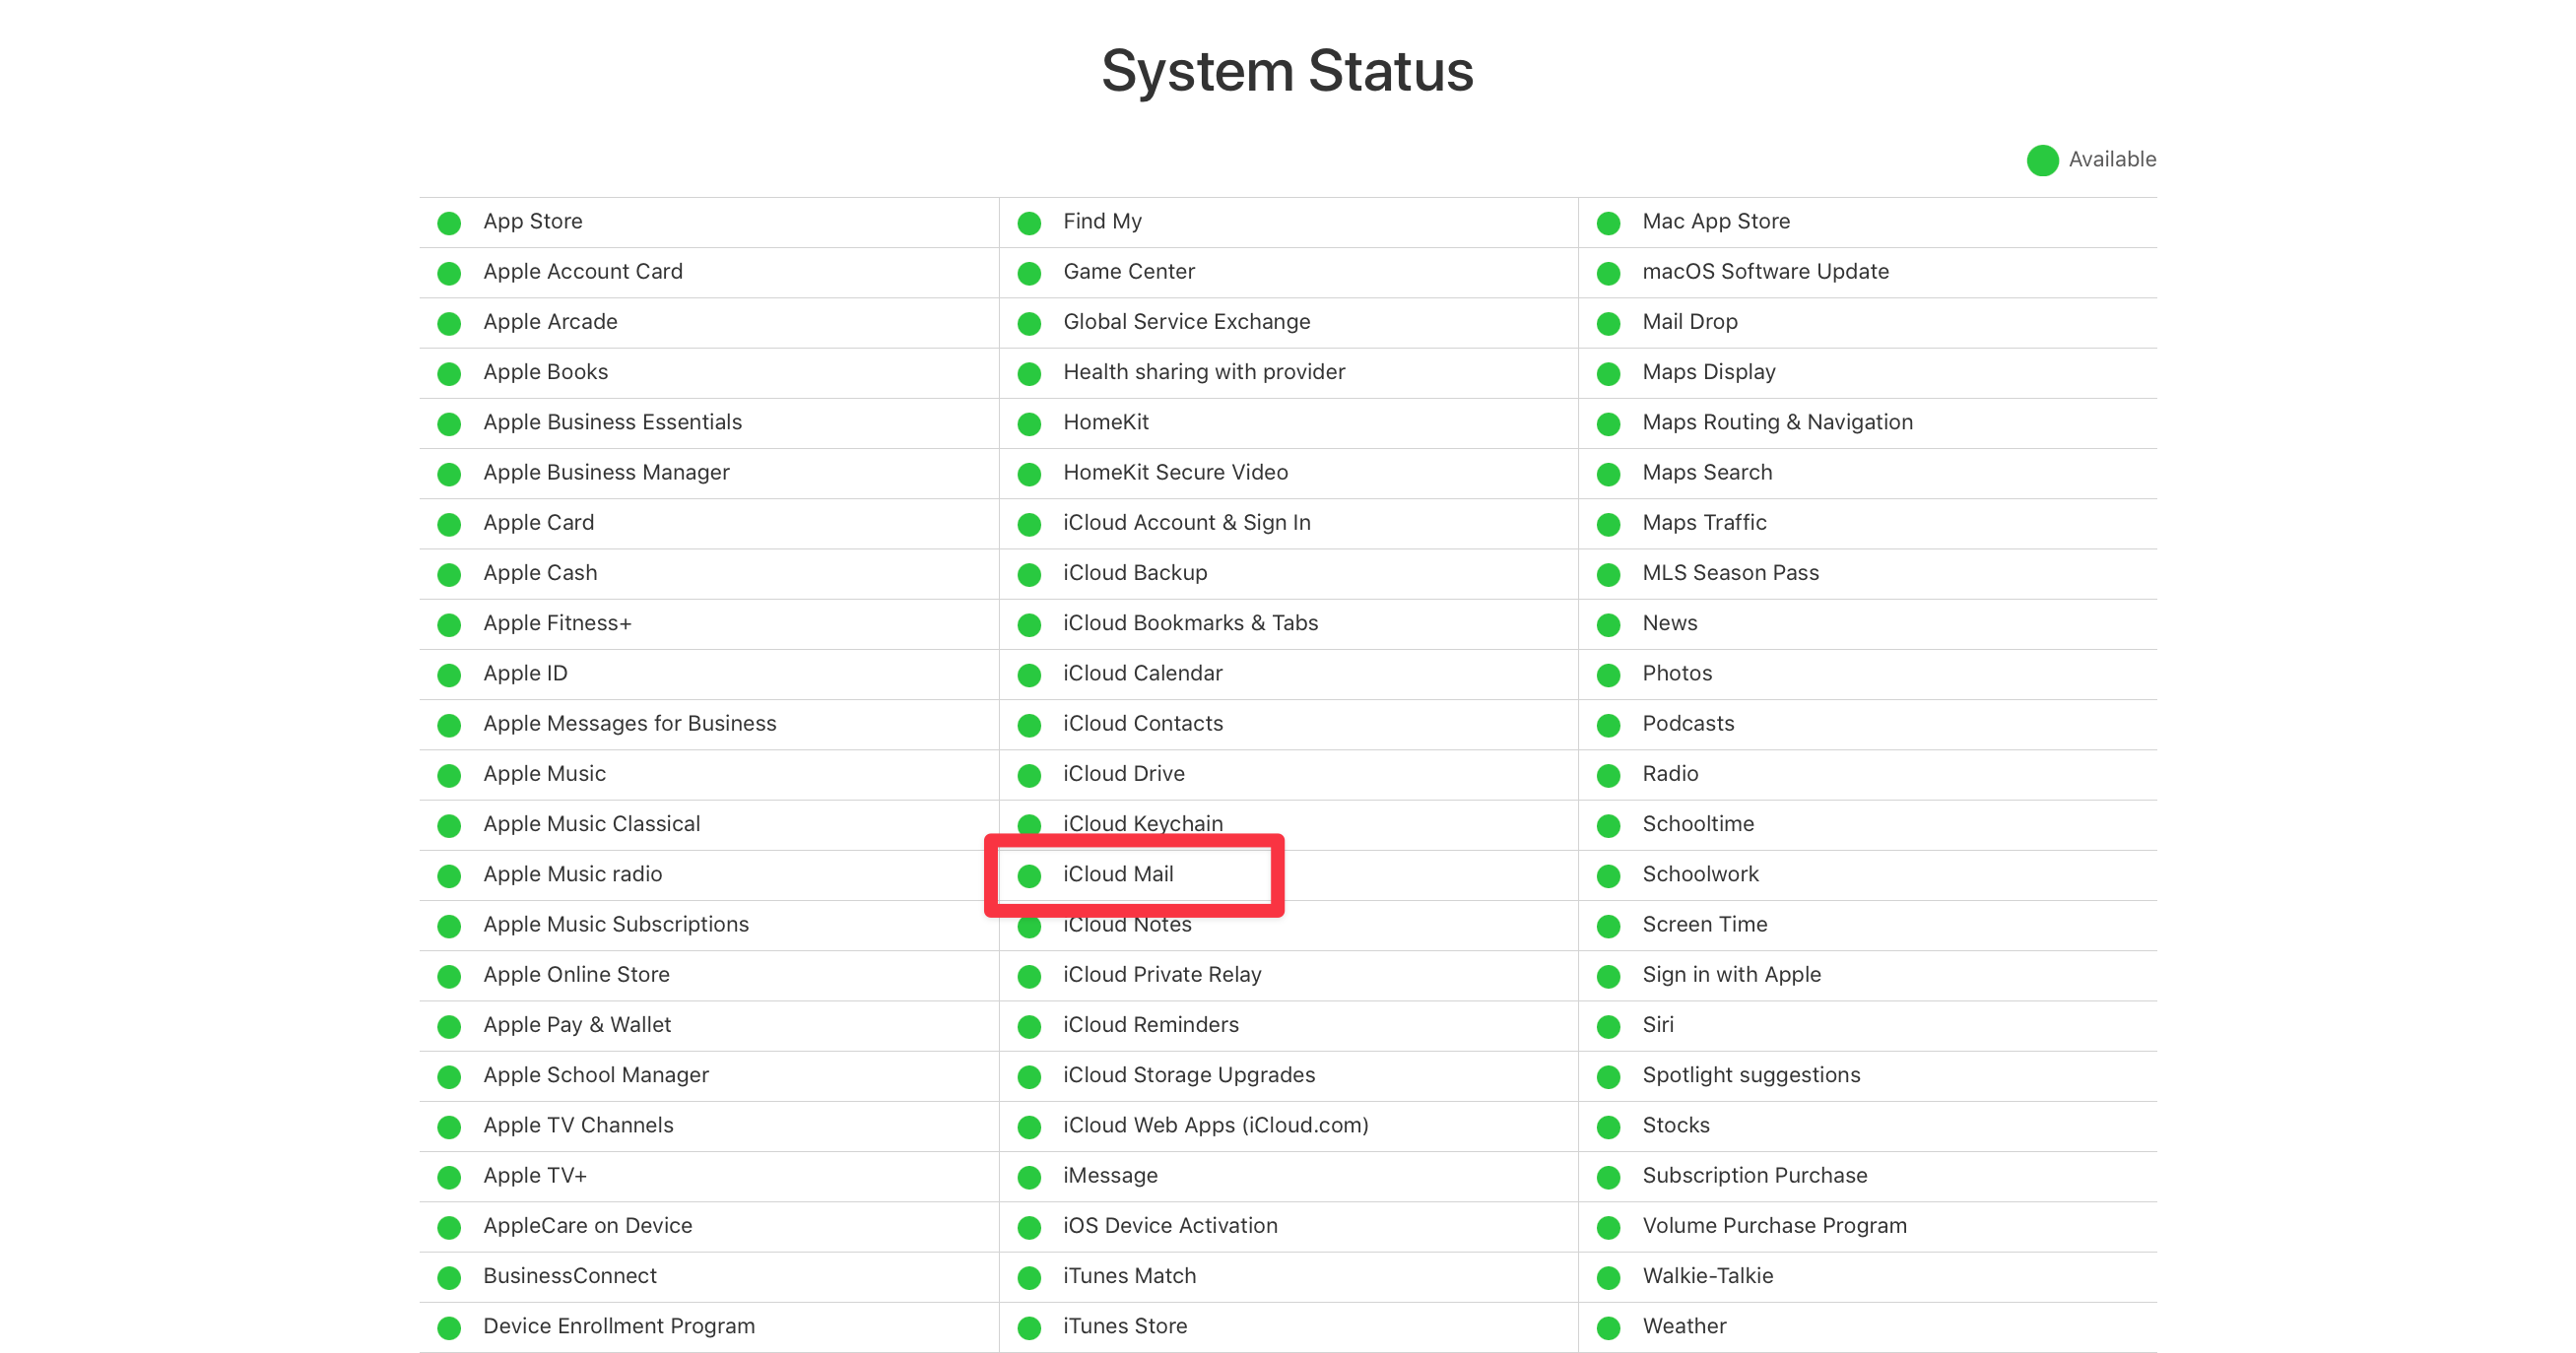Click the green dot next to Apple Music
Screen dimensions: 2576x1353
click(449, 774)
